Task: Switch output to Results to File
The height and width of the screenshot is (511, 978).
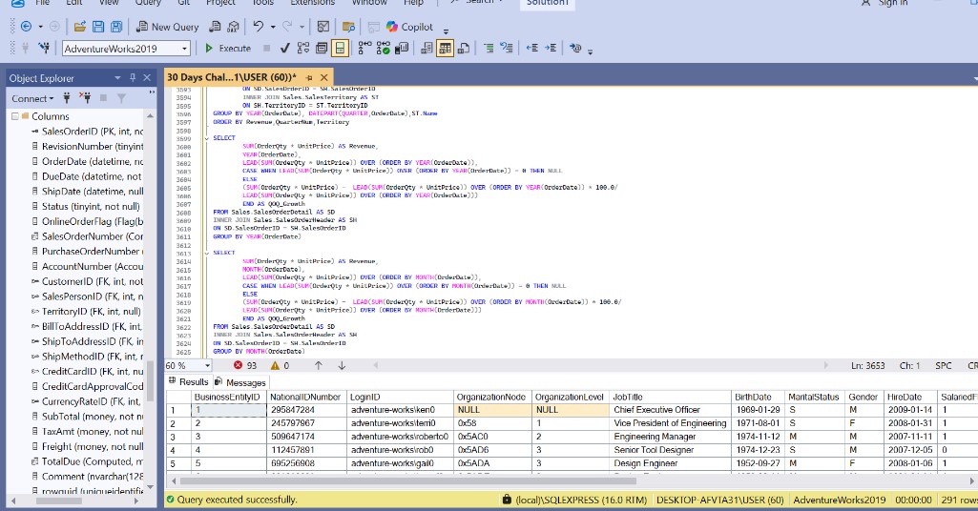Action: [464, 48]
